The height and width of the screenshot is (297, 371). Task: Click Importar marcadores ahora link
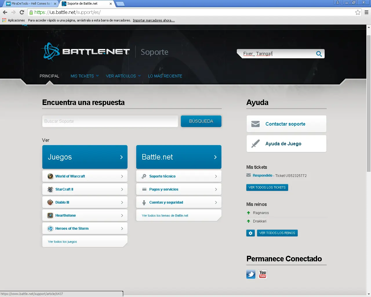154,20
